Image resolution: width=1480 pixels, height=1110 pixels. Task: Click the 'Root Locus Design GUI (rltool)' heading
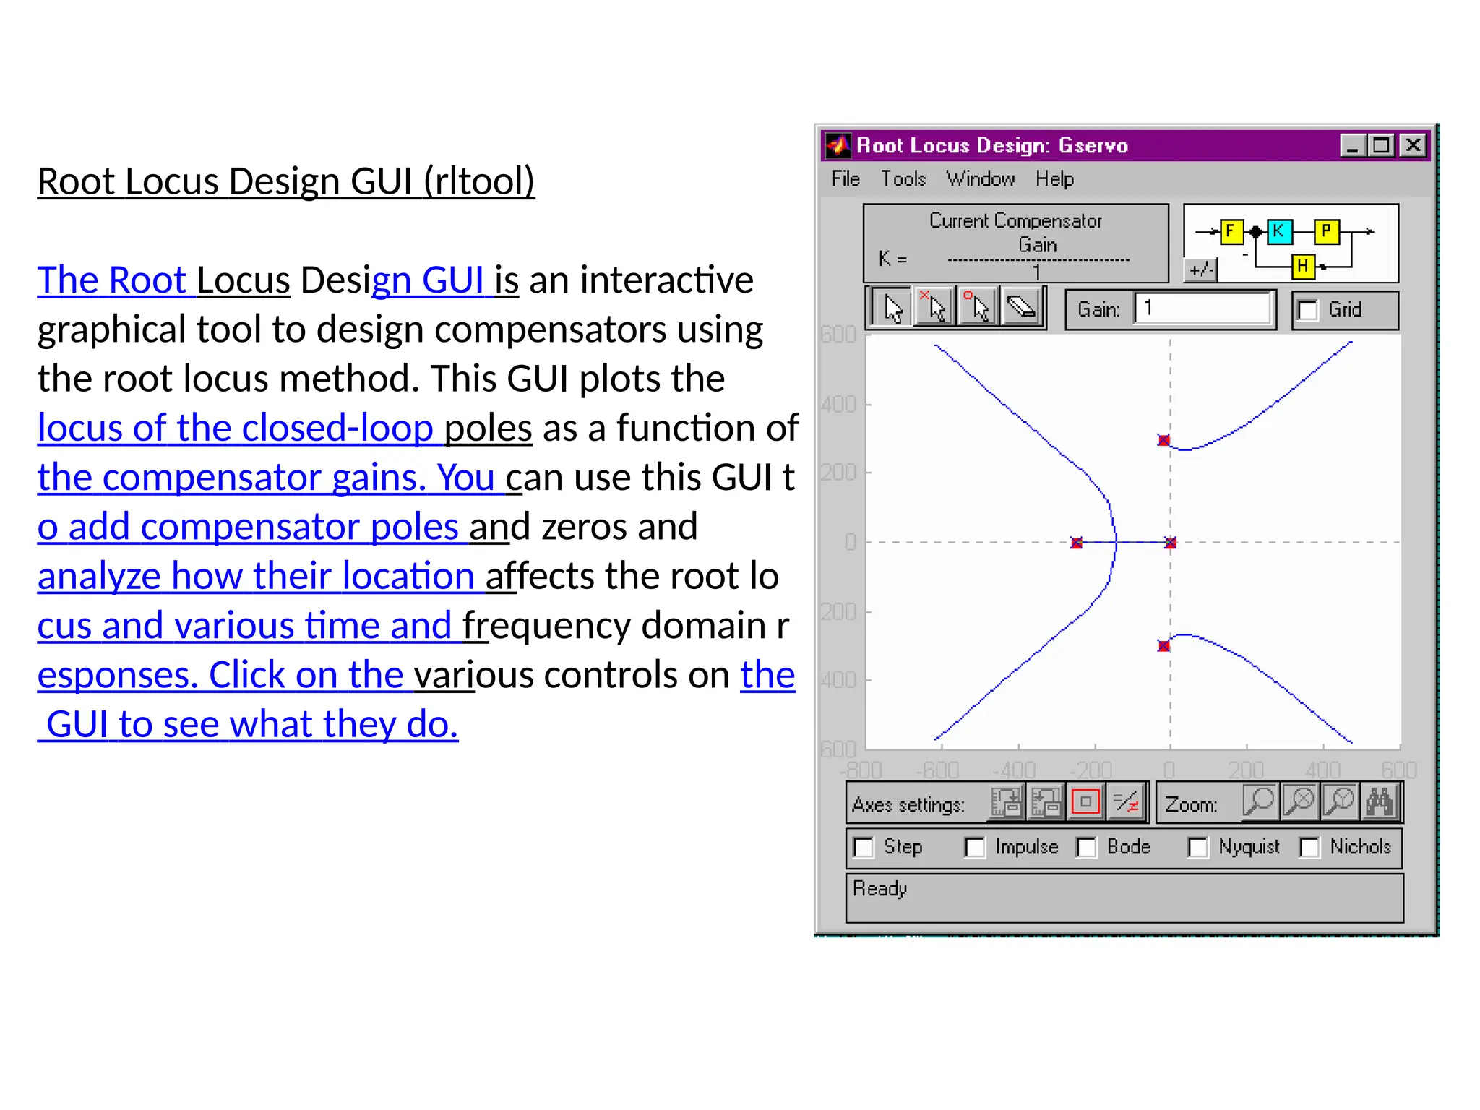pyautogui.click(x=286, y=181)
